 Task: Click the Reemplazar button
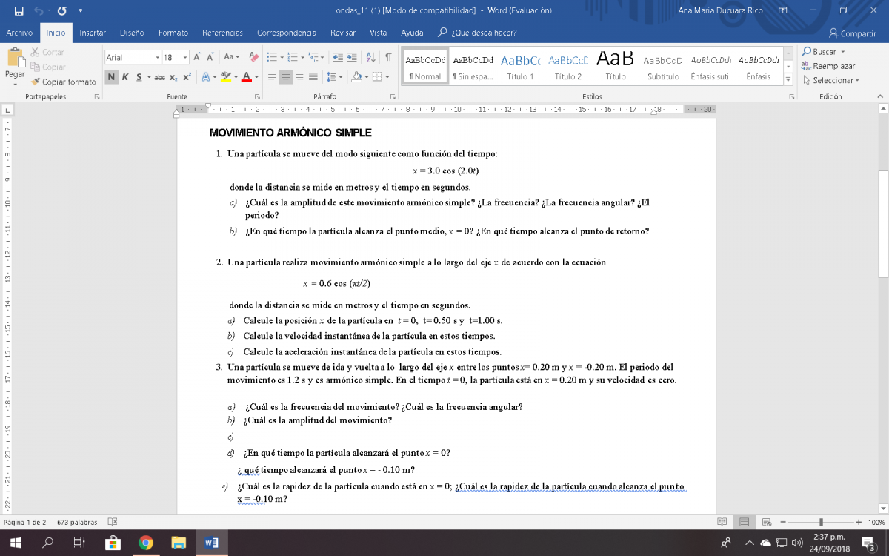click(x=828, y=66)
